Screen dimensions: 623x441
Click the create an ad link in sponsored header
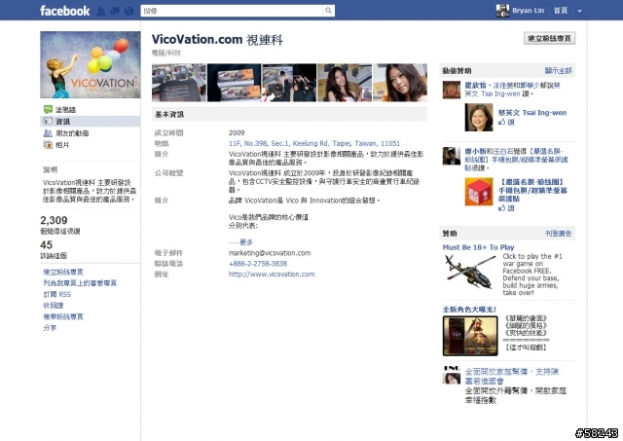click(x=558, y=234)
